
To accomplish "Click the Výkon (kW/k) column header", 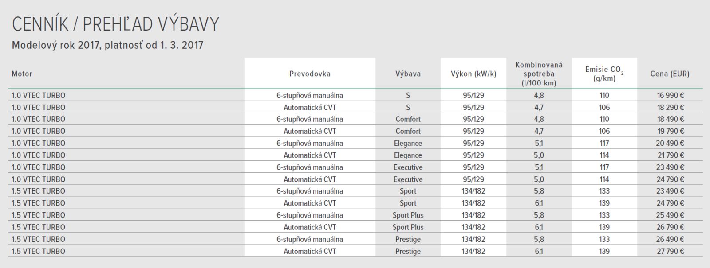I will tap(473, 74).
